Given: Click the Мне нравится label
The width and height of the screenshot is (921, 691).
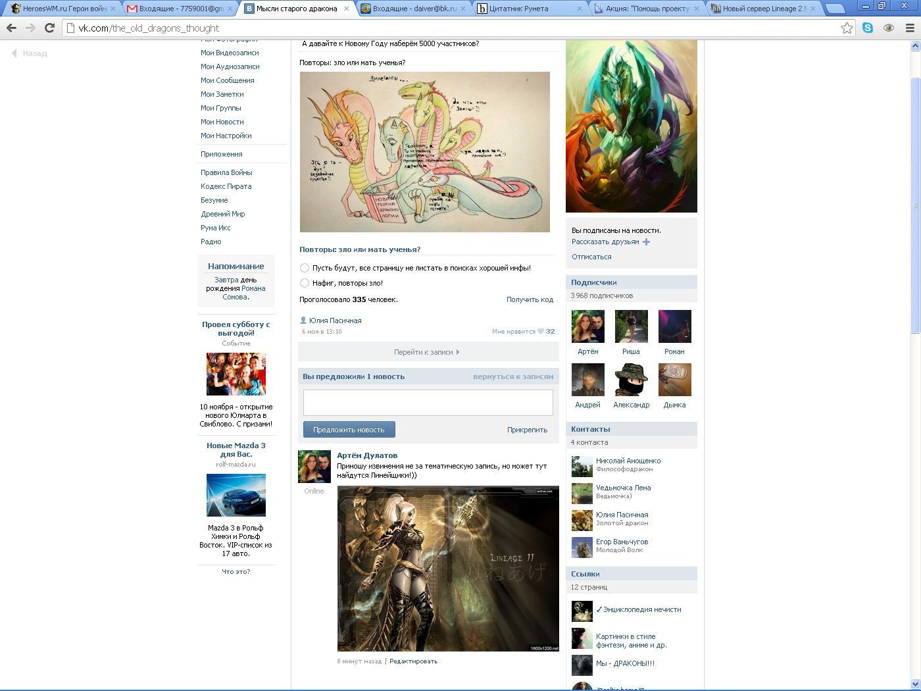Looking at the screenshot, I should point(513,332).
